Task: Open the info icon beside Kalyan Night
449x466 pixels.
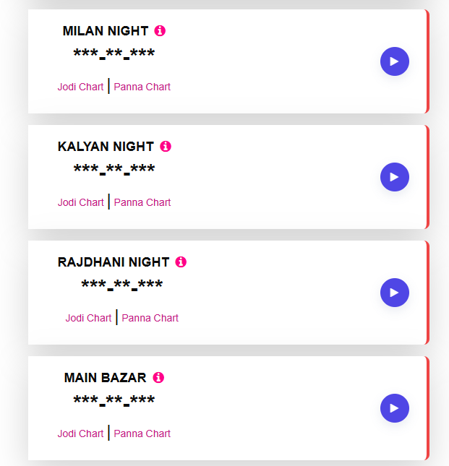Action: [x=166, y=147]
